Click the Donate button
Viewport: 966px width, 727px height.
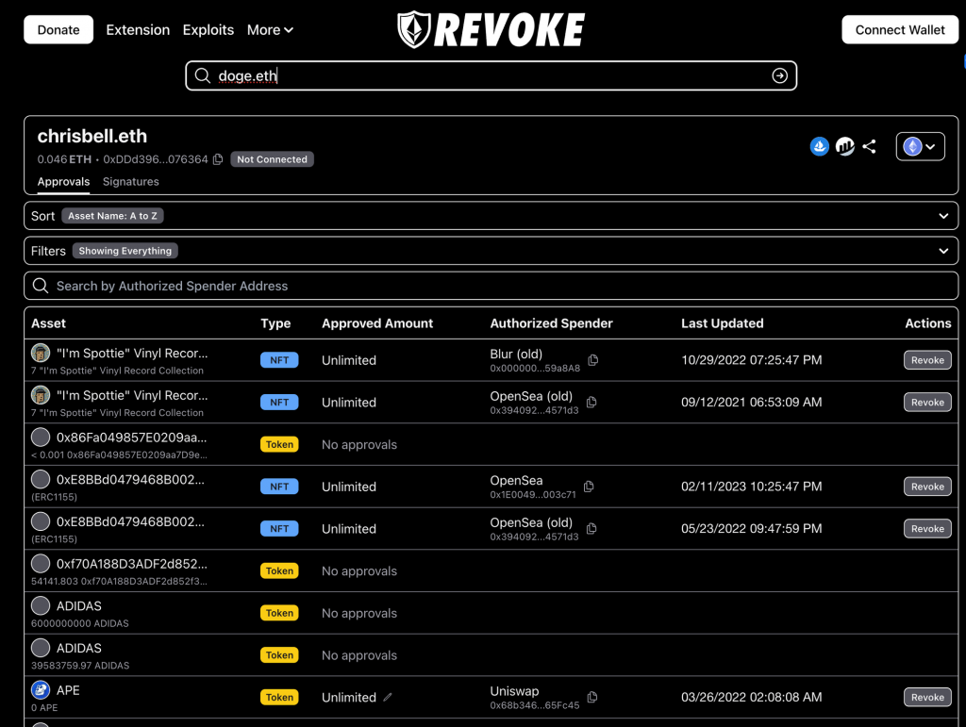pos(58,29)
